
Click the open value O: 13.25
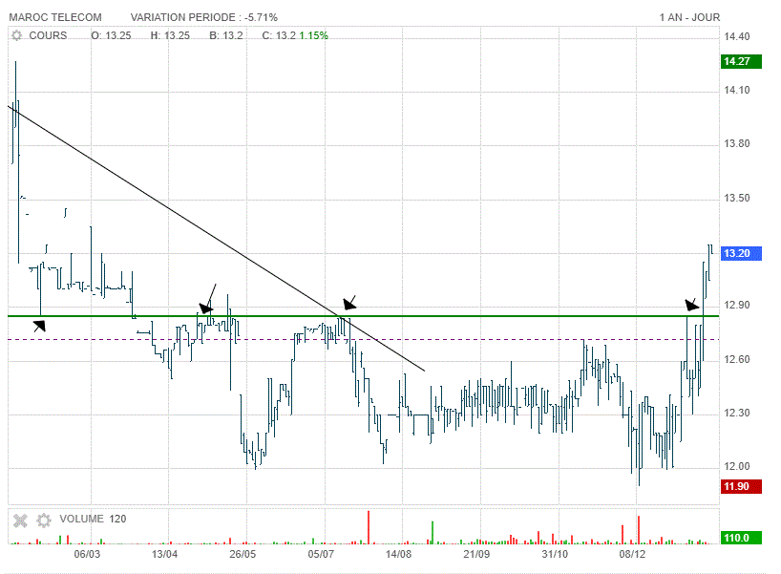(111, 35)
